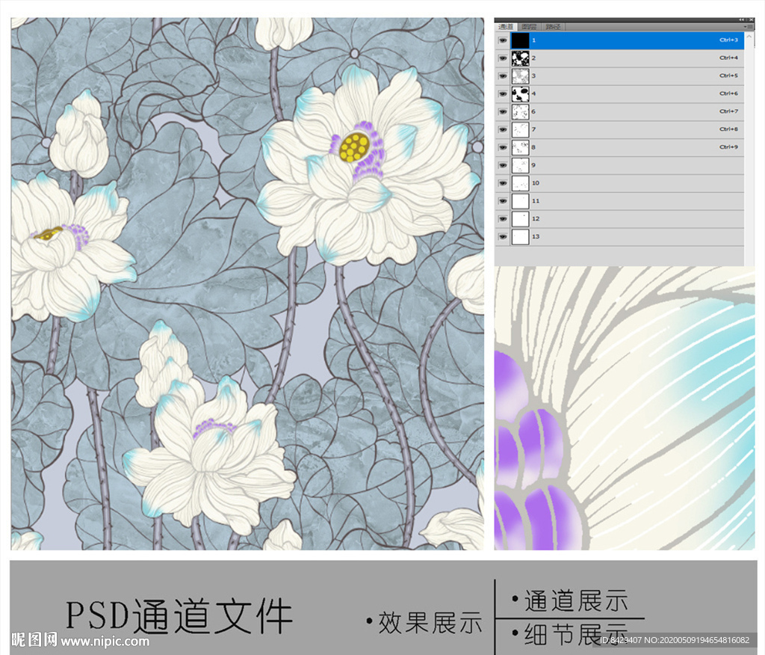Image resolution: width=765 pixels, height=655 pixels.
Task: Switch to the 通道 (Channels) tab
Action: point(507,26)
